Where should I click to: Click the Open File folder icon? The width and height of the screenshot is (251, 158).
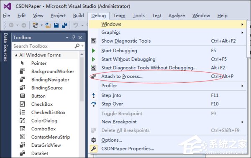[x=48, y=25]
